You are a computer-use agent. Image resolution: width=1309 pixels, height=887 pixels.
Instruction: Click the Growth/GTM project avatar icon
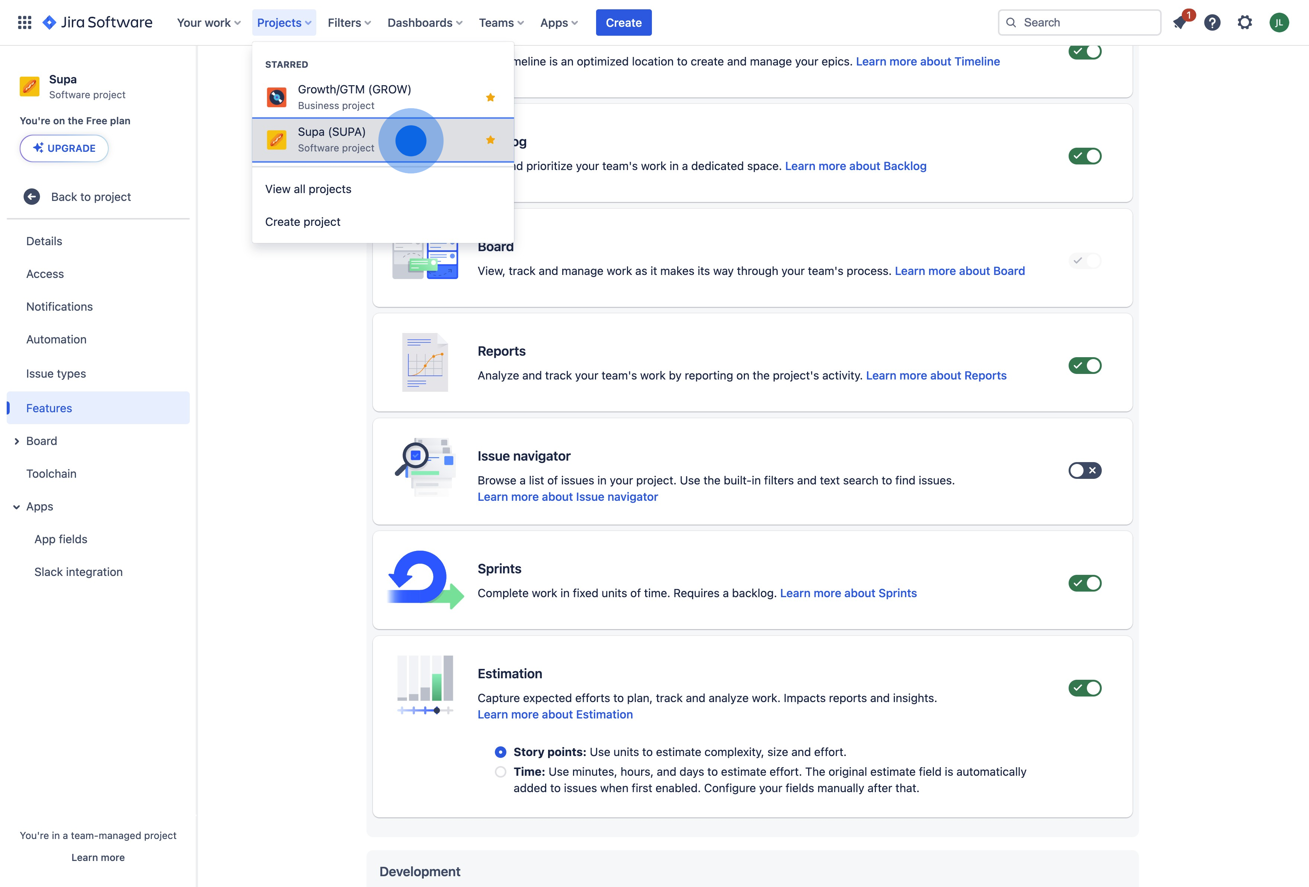tap(276, 97)
